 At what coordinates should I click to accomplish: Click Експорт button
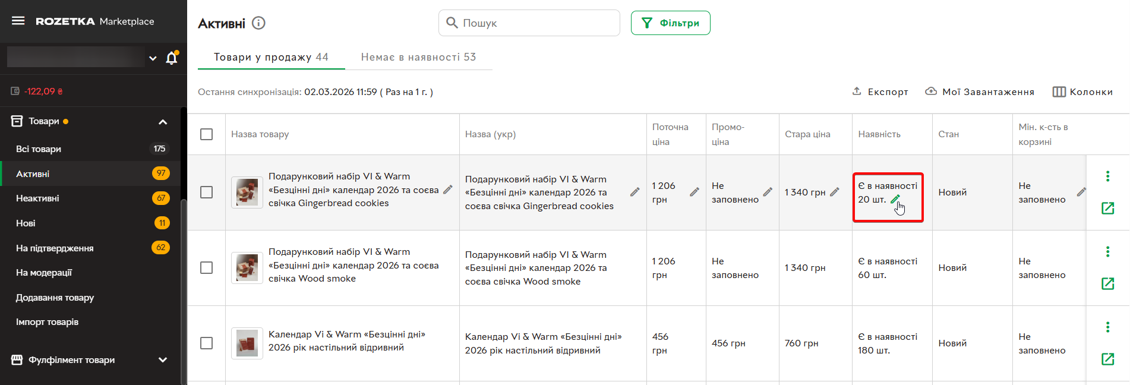coord(880,91)
